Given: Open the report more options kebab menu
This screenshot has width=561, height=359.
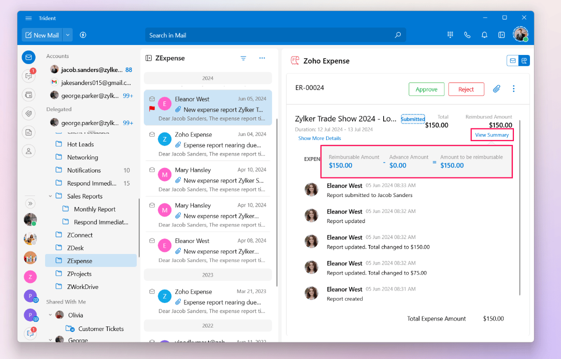Looking at the screenshot, I should 513,88.
